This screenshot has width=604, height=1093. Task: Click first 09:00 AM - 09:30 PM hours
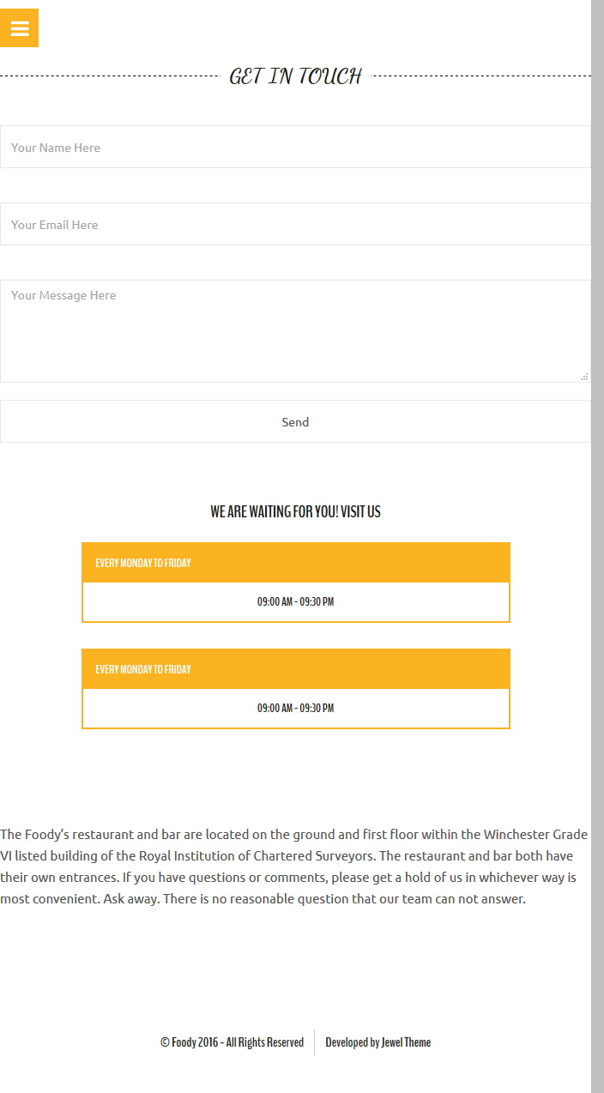tap(295, 601)
